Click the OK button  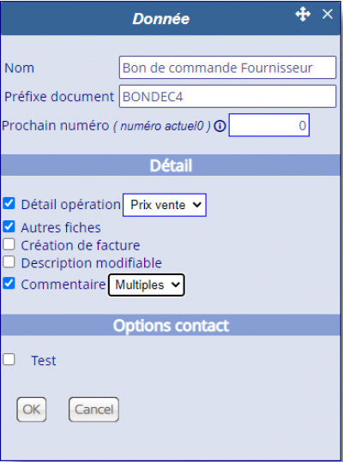pos(32,409)
